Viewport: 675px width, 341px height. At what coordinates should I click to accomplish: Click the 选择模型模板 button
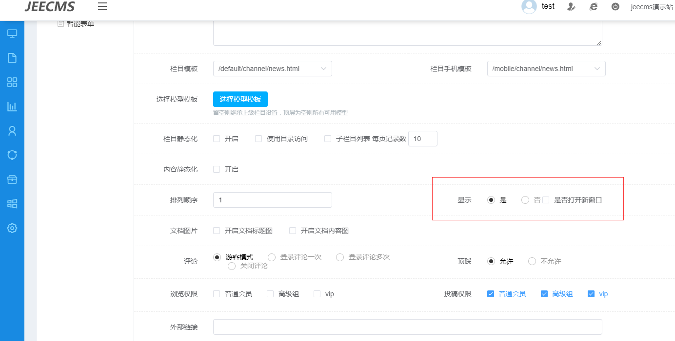tap(240, 99)
